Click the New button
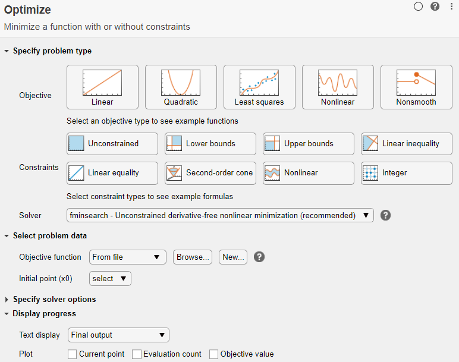 point(232,257)
